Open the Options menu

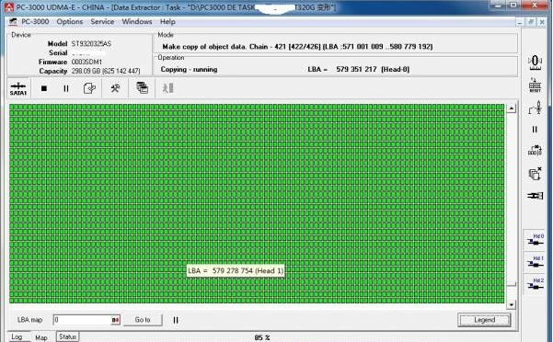click(x=70, y=21)
